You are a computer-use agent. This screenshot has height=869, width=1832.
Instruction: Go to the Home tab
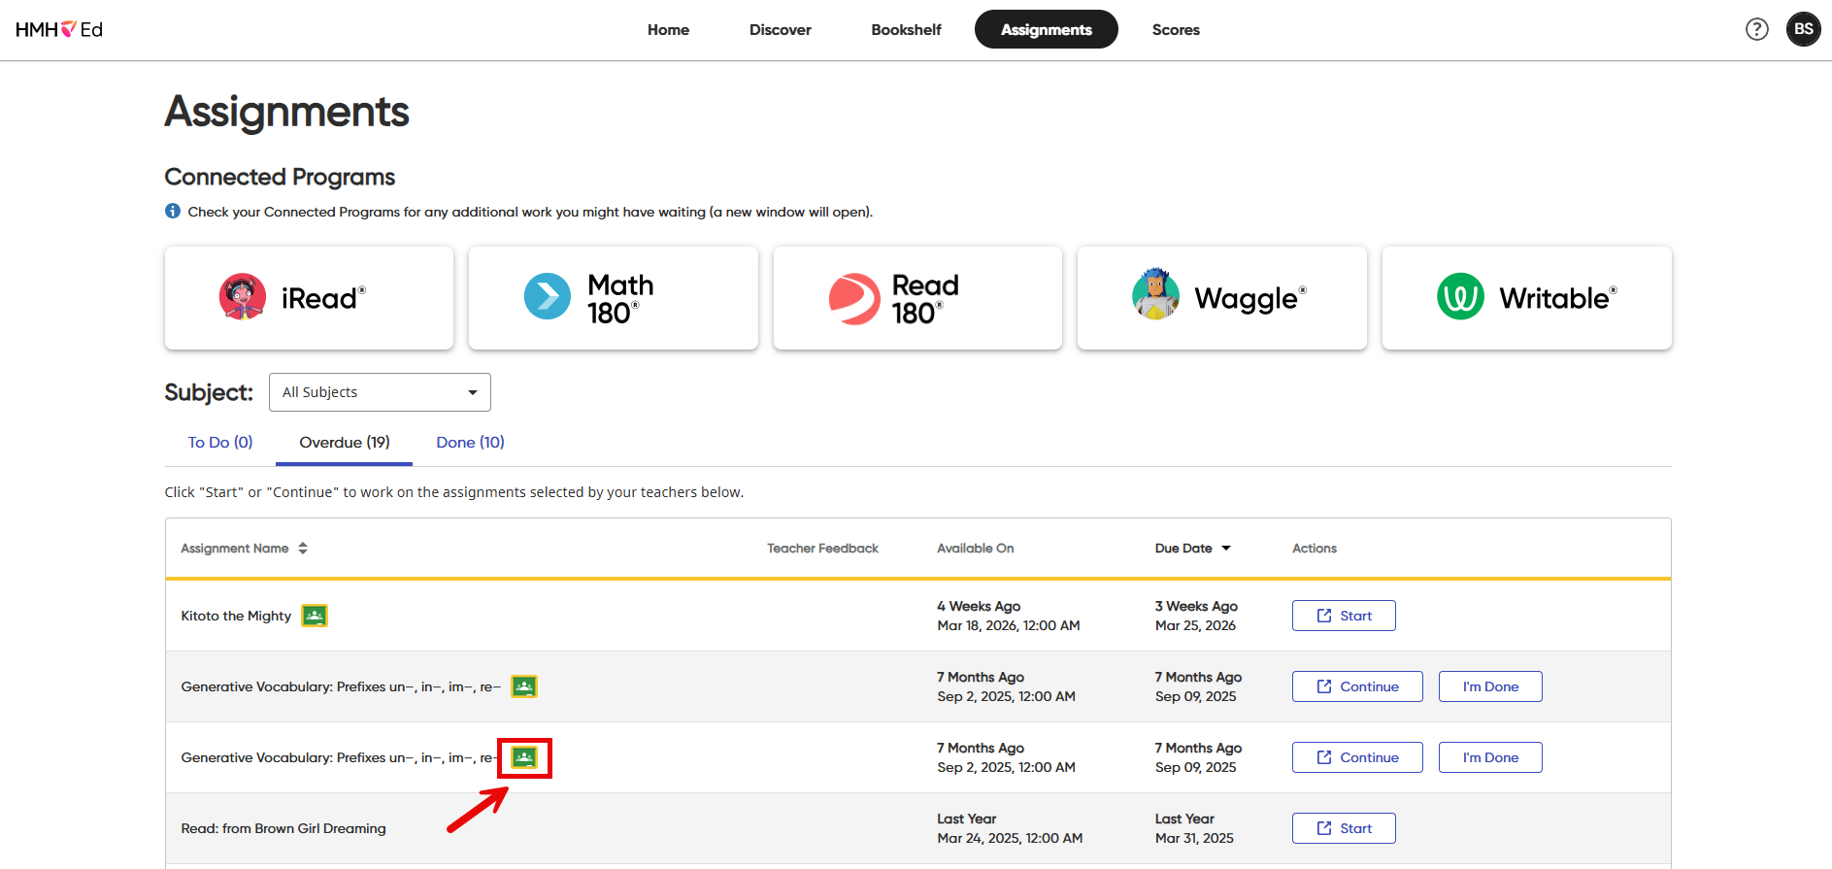[x=668, y=29]
